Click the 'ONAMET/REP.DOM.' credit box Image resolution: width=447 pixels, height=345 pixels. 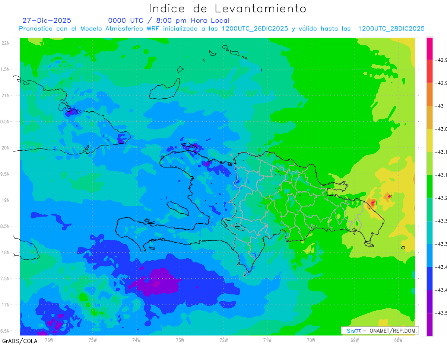pyautogui.click(x=380, y=330)
